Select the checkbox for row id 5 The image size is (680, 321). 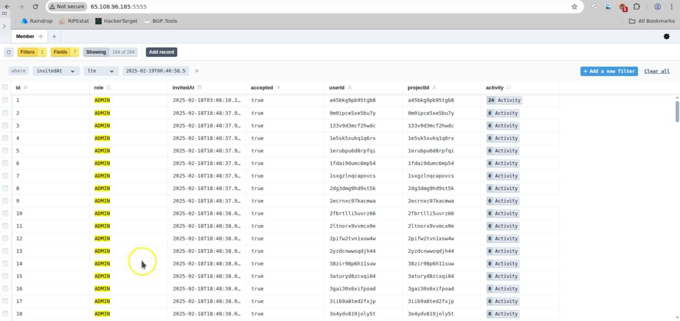5,151
